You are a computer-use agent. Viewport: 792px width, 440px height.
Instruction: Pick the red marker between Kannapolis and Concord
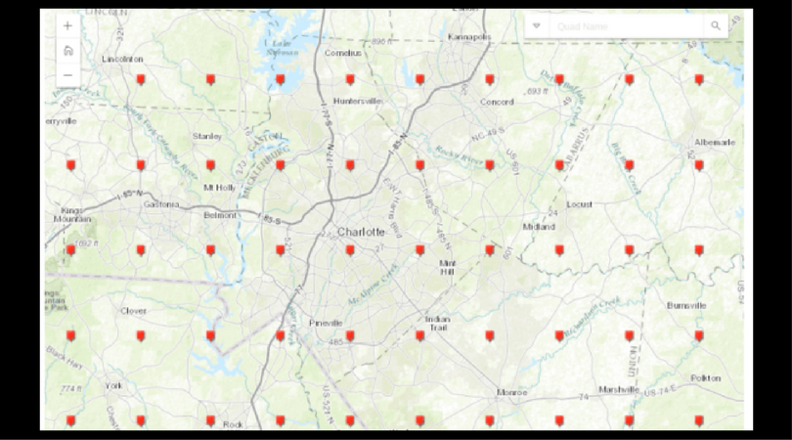(490, 79)
